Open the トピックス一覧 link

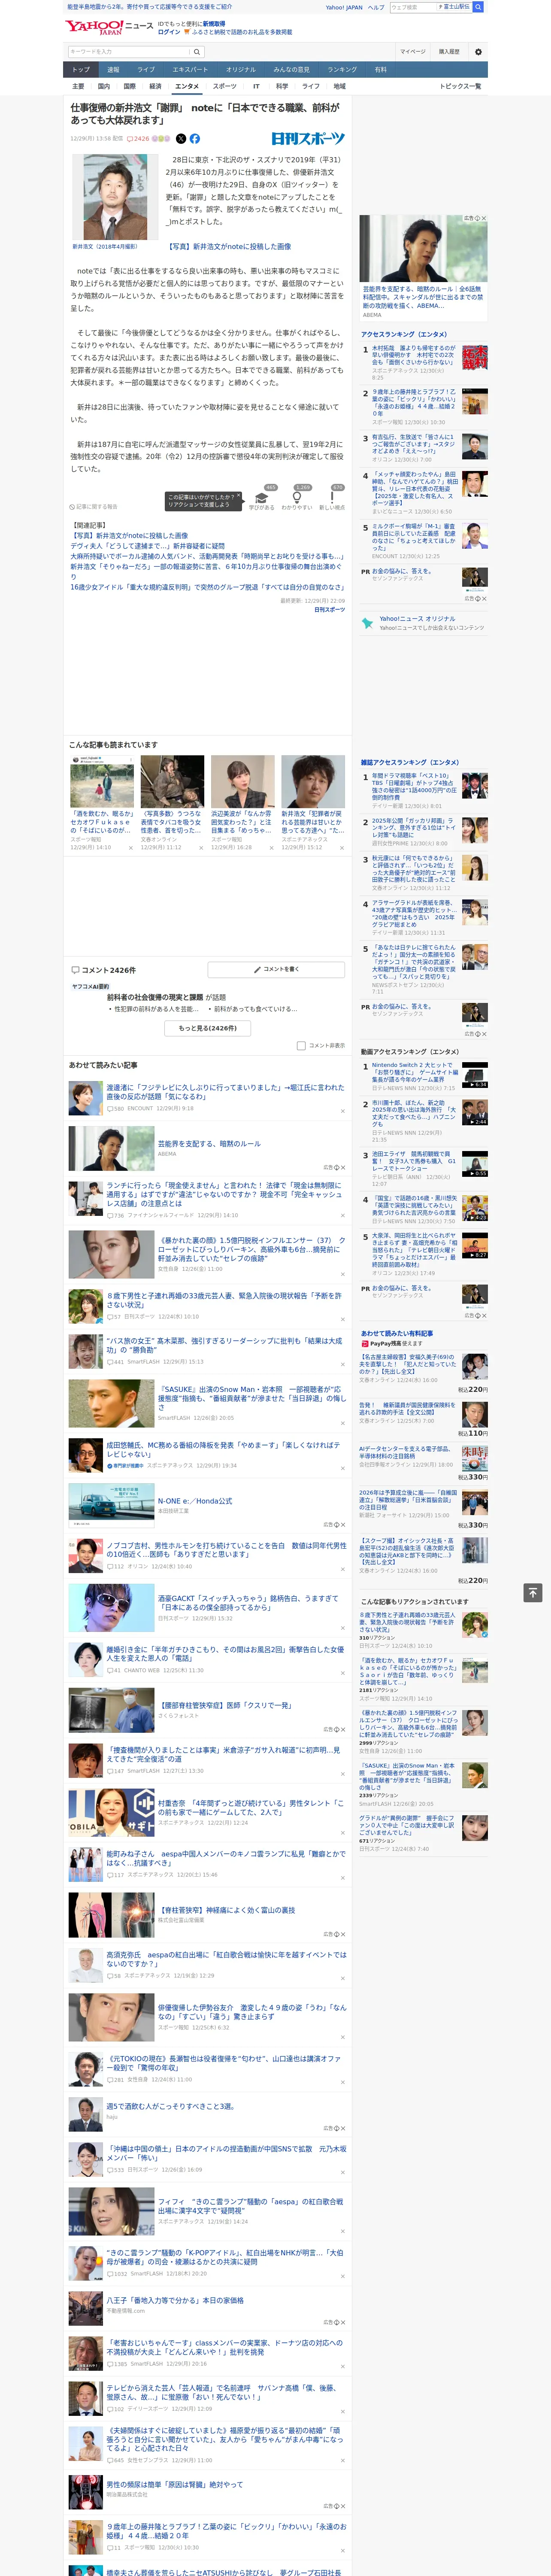pos(460,86)
